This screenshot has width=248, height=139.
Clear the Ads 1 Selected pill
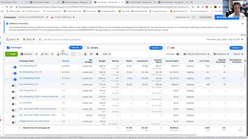241,48
